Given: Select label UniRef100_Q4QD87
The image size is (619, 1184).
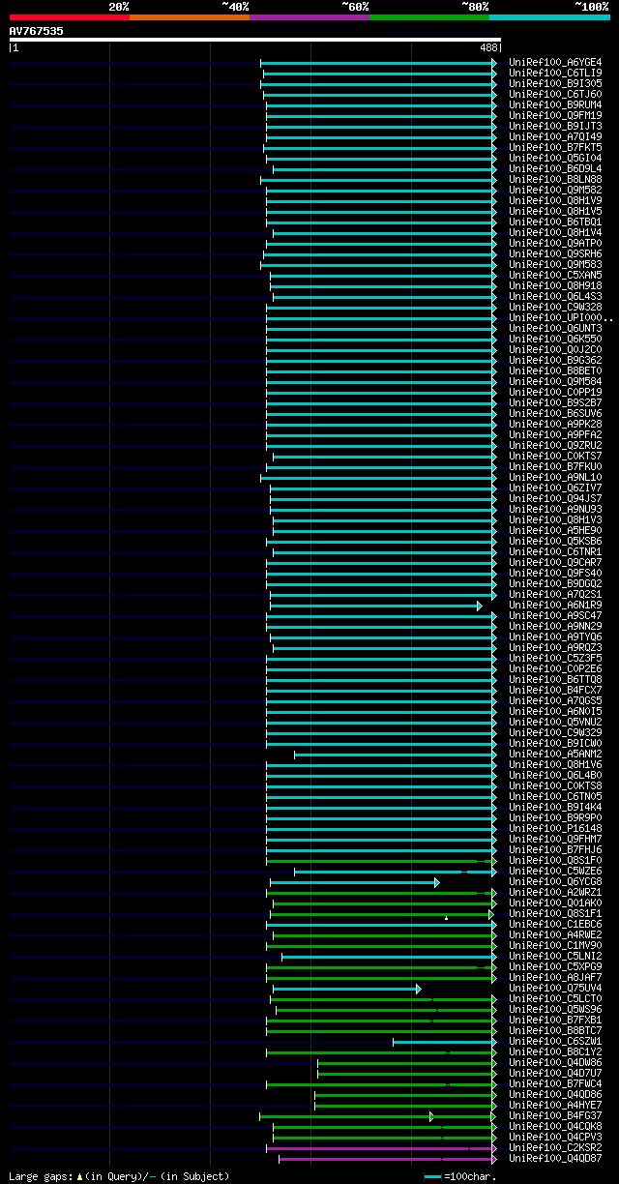Looking at the screenshot, I should (555, 1158).
